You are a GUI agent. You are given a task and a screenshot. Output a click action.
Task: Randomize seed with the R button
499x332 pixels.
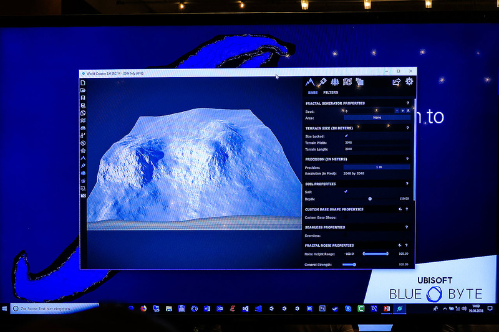pyautogui.click(x=409, y=111)
